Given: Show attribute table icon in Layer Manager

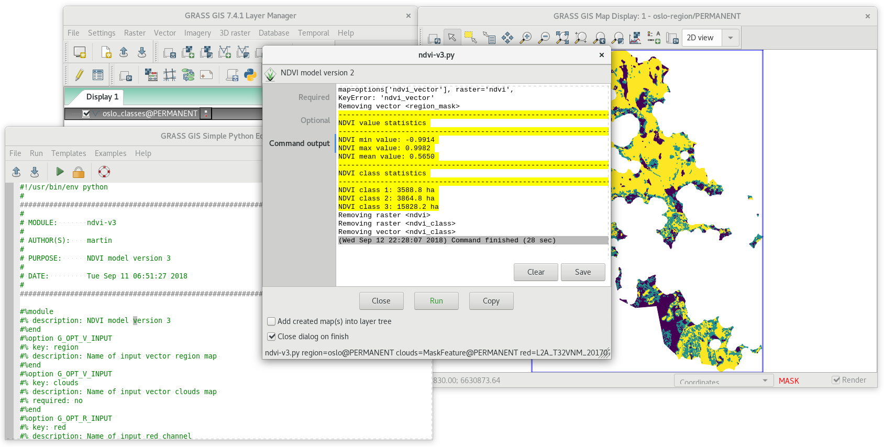Looking at the screenshot, I should click(x=98, y=75).
